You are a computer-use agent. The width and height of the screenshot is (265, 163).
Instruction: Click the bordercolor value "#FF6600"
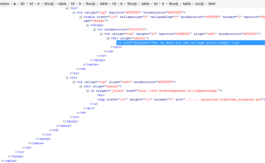tap(250, 34)
